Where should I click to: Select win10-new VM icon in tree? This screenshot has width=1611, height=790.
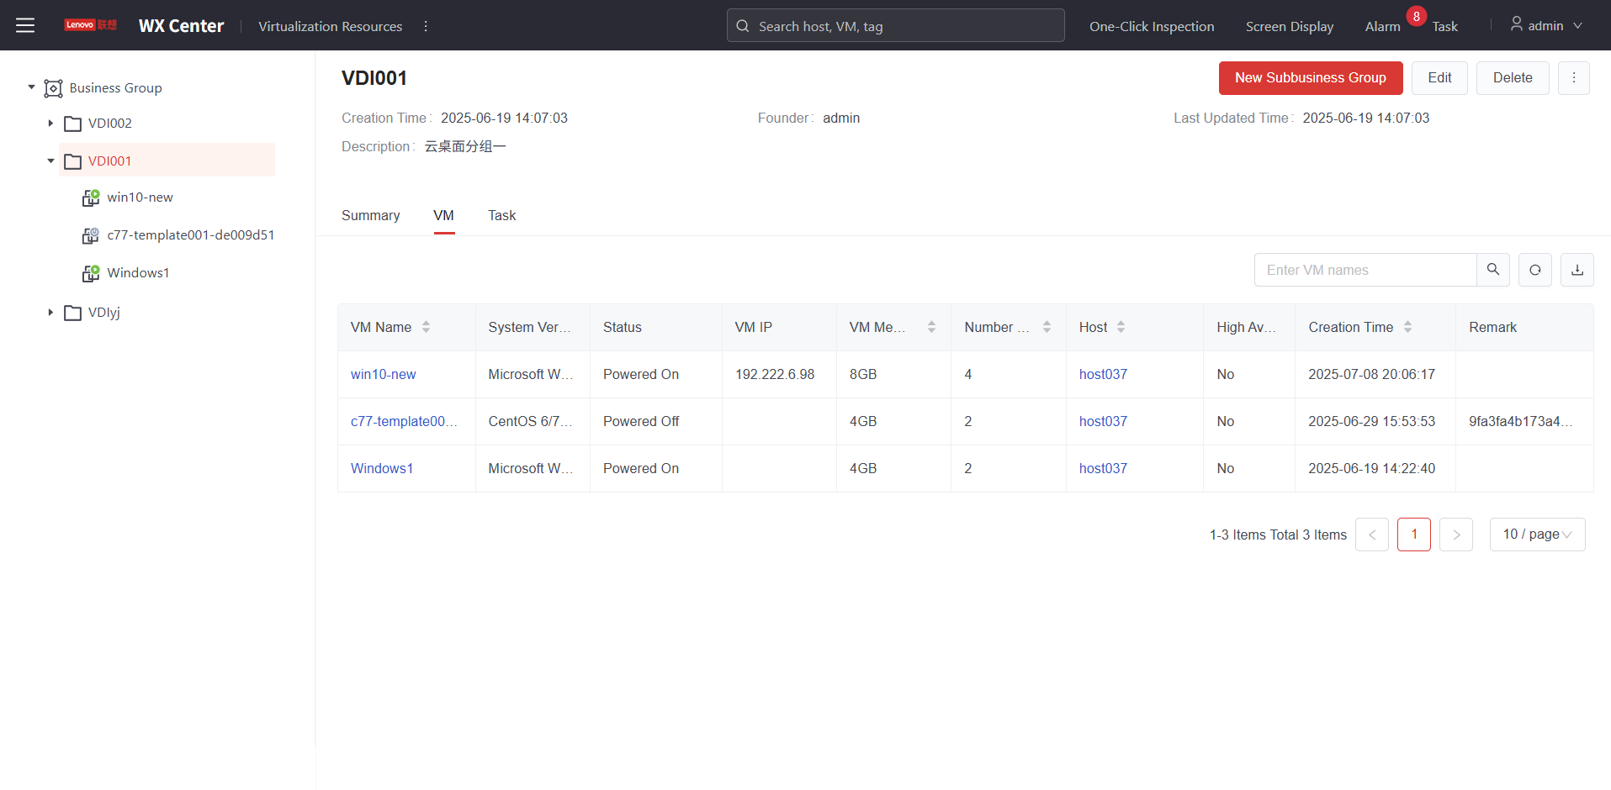point(91,197)
